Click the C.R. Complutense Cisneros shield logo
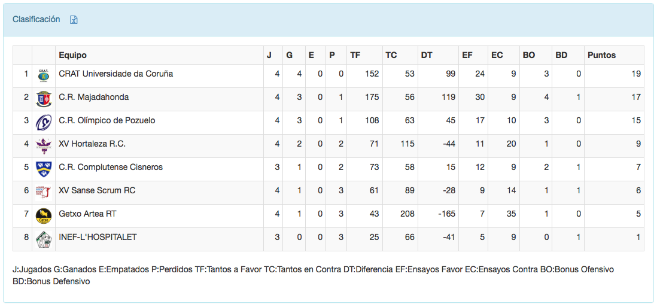The image size is (657, 307). pyautogui.click(x=44, y=168)
